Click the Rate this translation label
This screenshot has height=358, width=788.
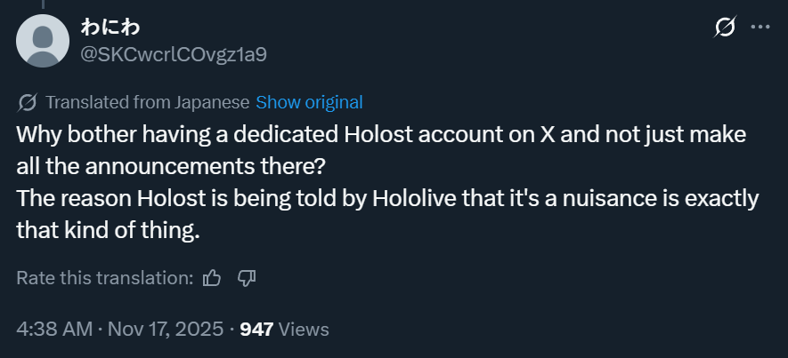(x=104, y=278)
